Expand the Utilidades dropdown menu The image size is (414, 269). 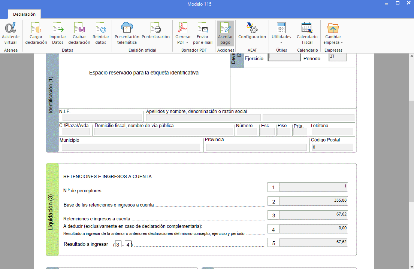[x=281, y=33]
